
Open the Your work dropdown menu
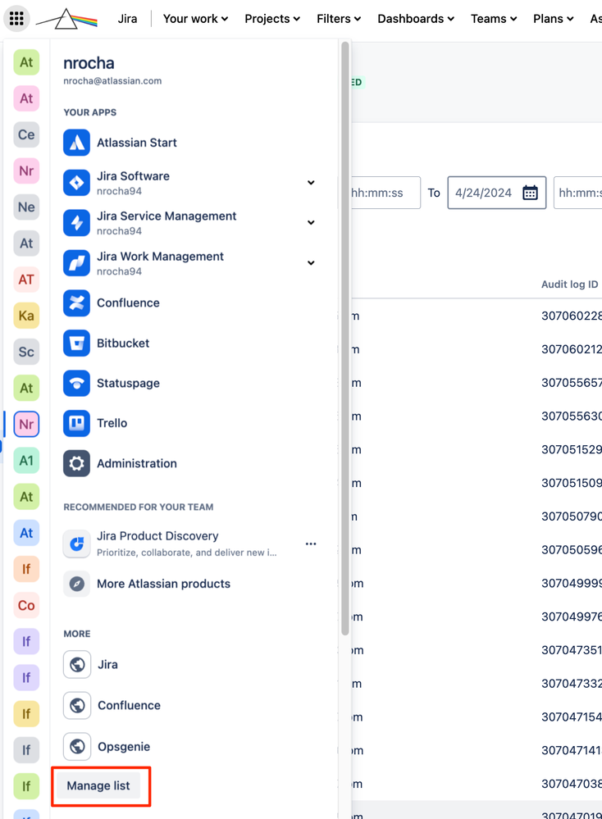click(x=195, y=19)
